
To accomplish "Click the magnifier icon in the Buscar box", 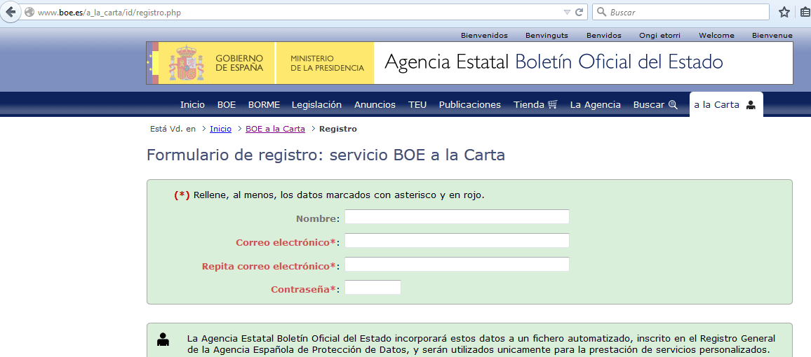I will tap(601, 12).
